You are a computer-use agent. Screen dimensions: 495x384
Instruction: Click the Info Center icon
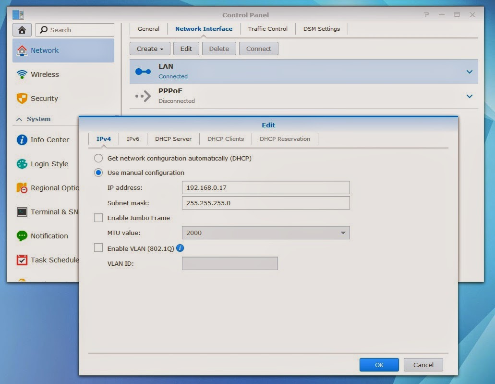coord(22,140)
